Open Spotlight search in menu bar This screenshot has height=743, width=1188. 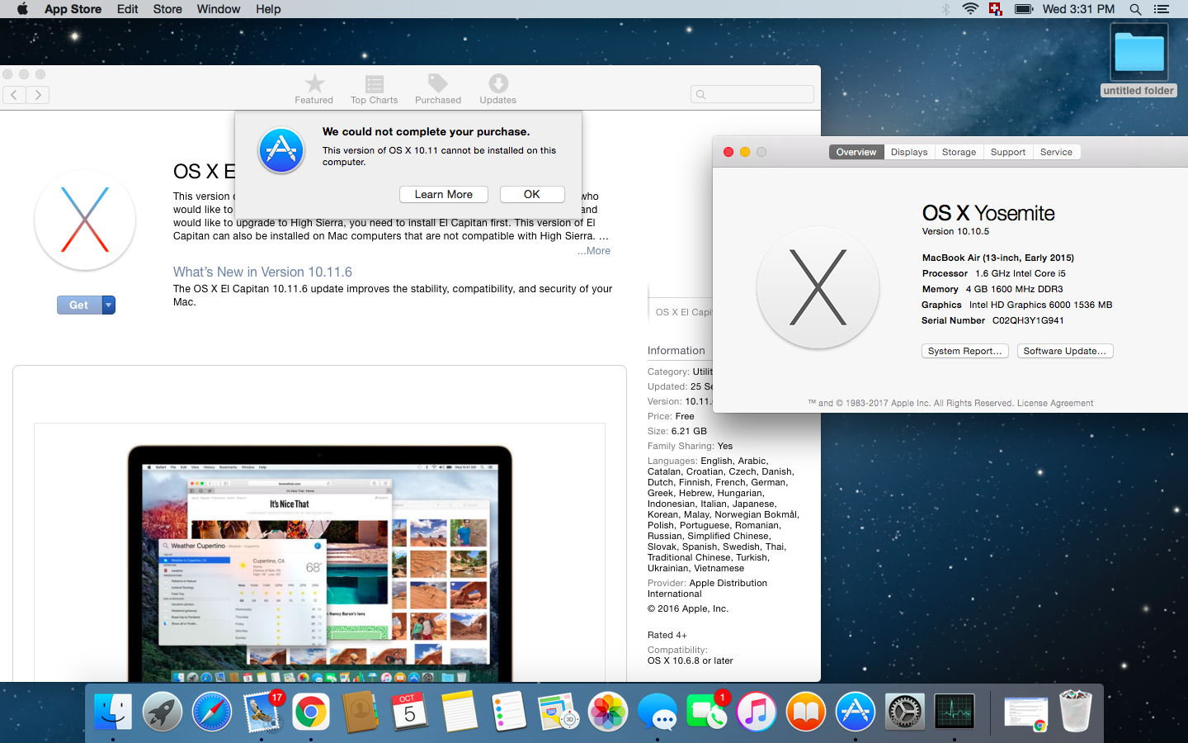[x=1135, y=9]
